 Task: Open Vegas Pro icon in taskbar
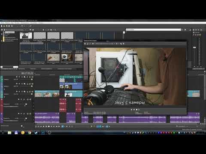[x=42, y=133]
